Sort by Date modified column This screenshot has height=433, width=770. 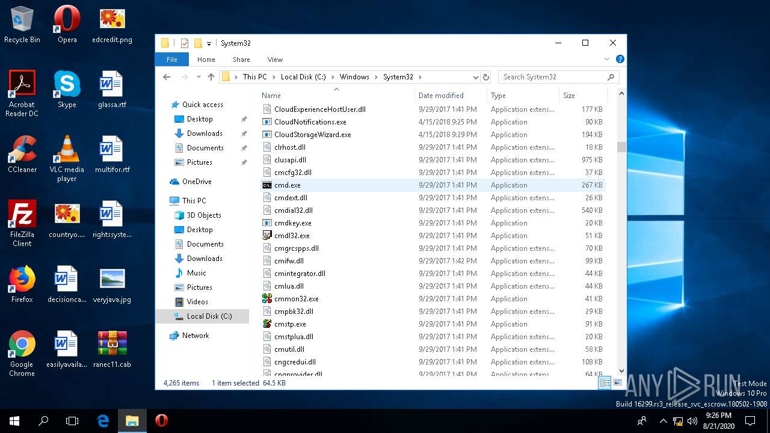click(x=451, y=95)
